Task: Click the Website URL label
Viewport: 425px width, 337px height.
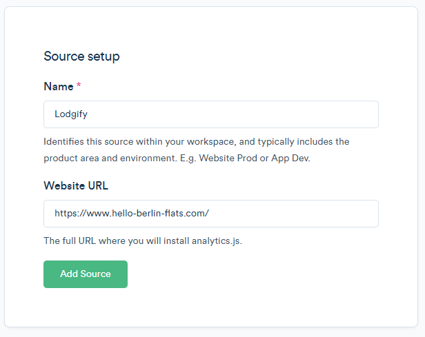Action: coord(76,186)
